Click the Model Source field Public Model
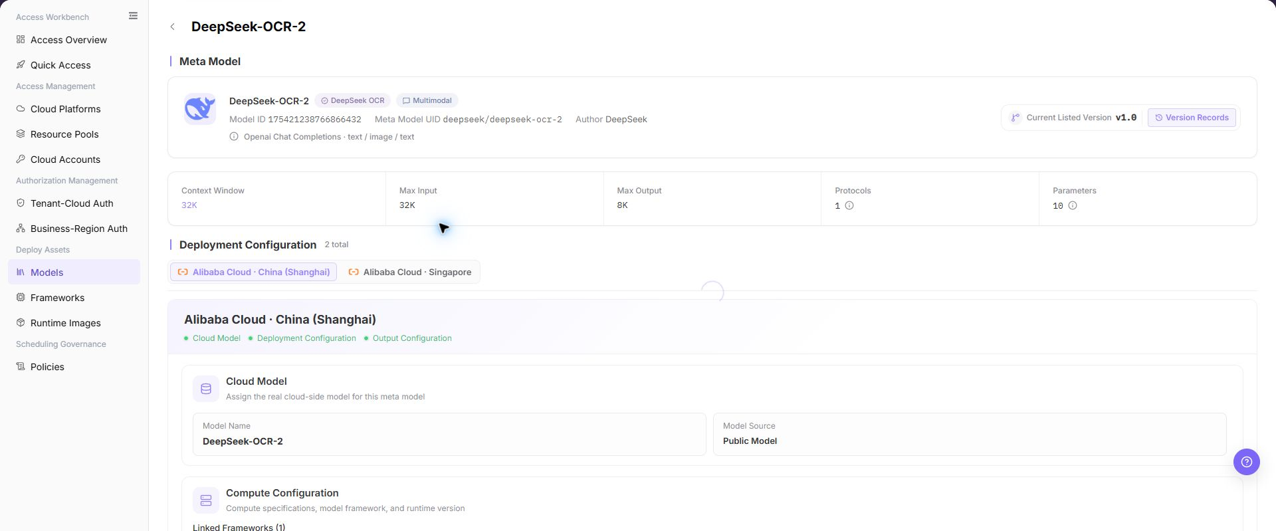Screen dimensions: 1276x531 [x=970, y=435]
